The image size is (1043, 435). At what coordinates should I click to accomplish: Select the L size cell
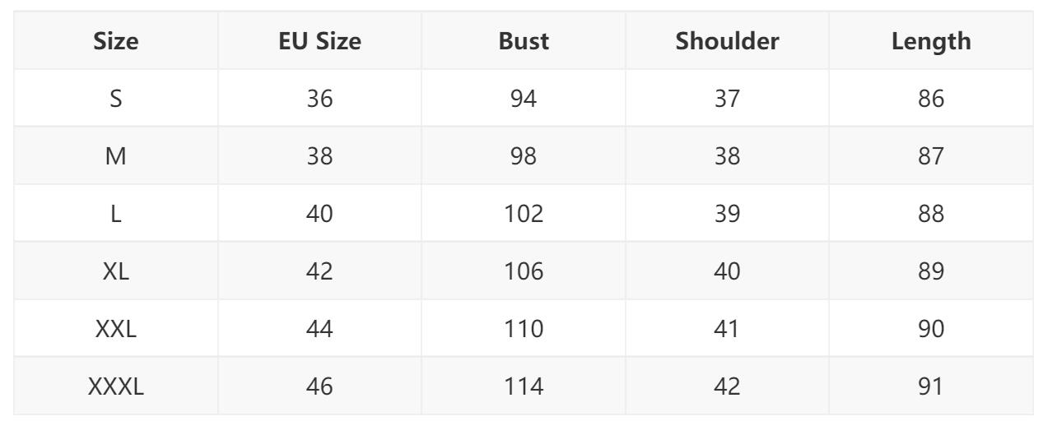116,214
